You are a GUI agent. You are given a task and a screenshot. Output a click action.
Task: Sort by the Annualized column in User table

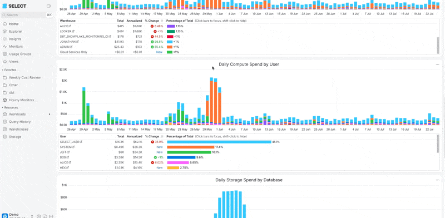pyautogui.click(x=134, y=137)
